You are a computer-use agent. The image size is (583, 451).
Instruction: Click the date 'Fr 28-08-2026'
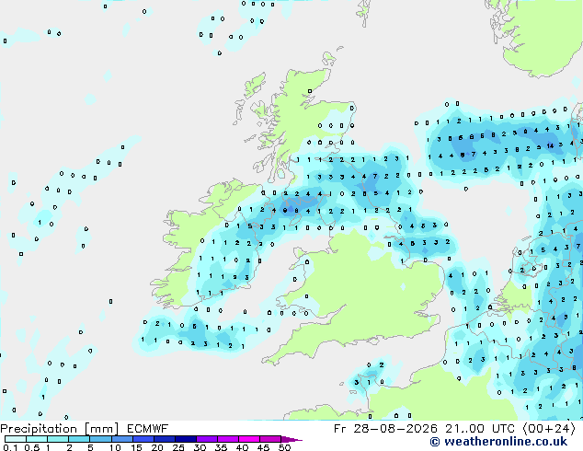click(385, 429)
